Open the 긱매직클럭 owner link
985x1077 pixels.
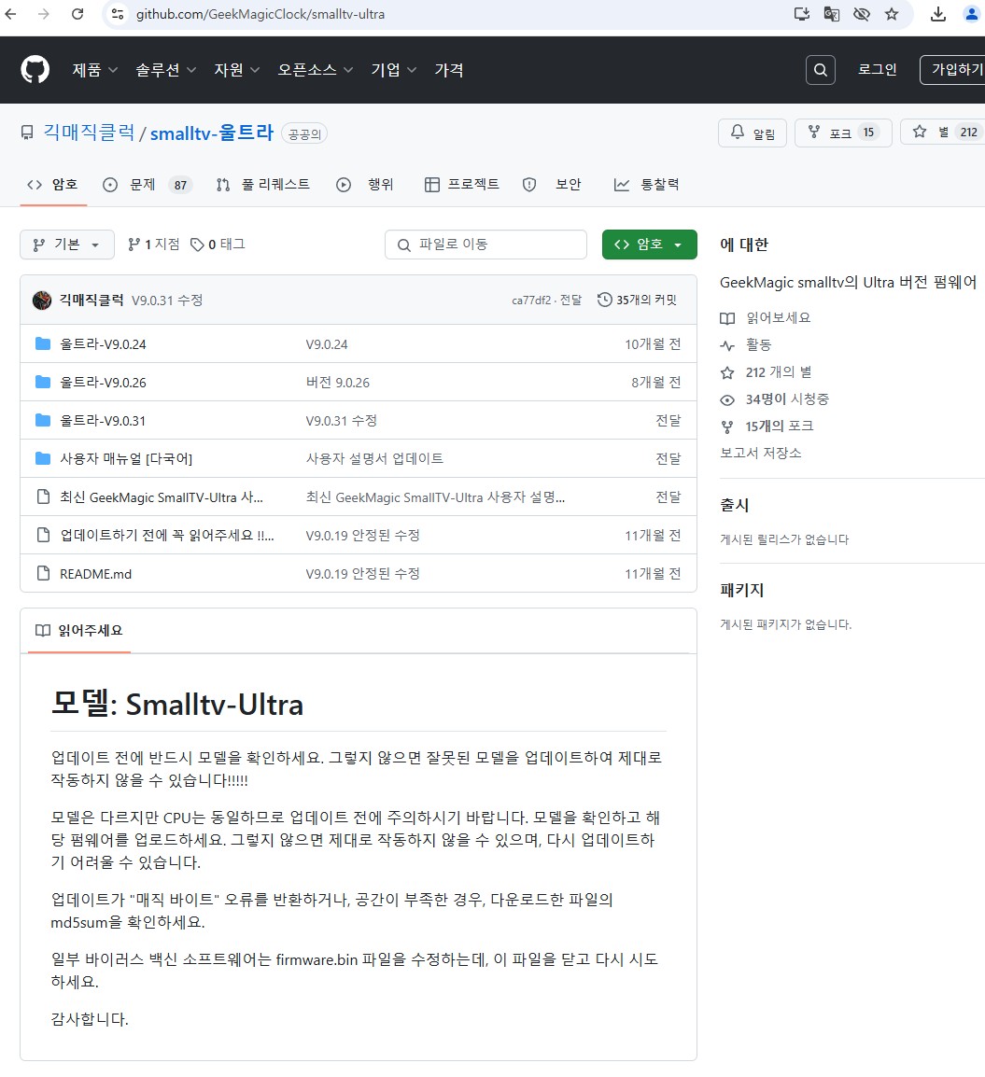click(90, 133)
